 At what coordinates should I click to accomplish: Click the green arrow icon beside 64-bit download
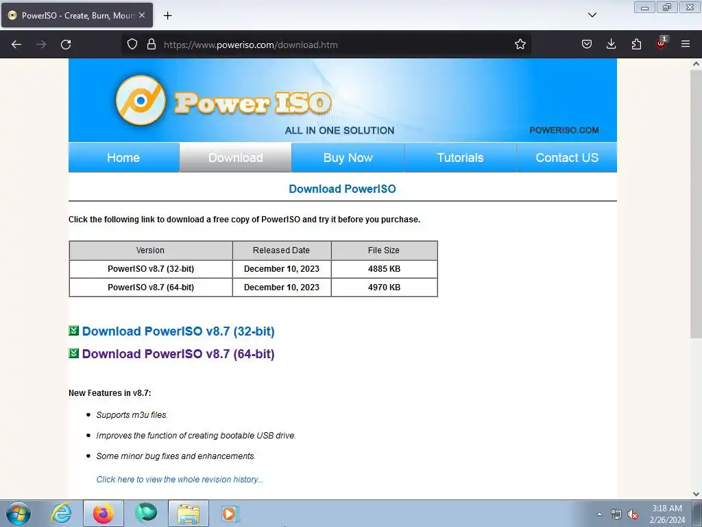click(x=74, y=353)
